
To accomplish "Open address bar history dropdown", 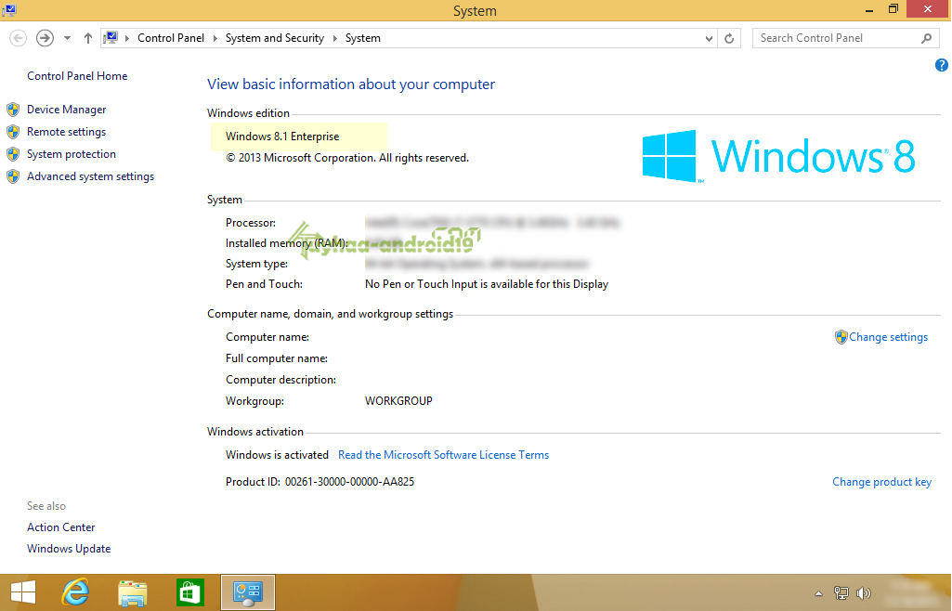I will [709, 38].
